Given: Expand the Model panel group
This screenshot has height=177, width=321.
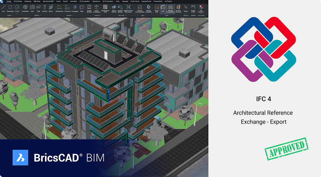Looking at the screenshot, I should tap(38, 15).
